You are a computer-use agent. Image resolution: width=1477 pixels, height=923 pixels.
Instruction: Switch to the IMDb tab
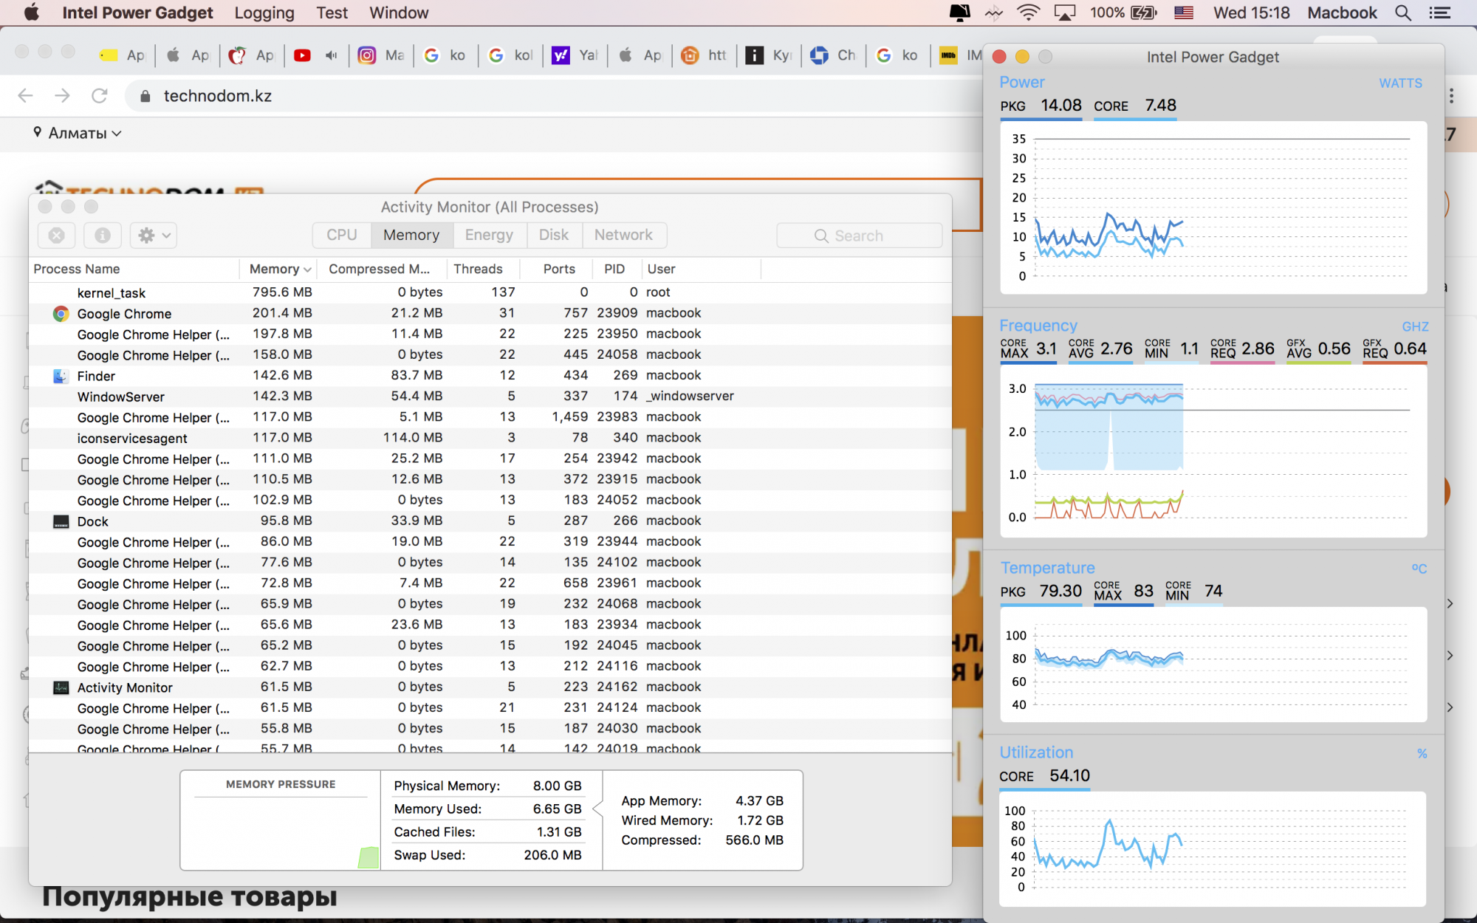959,55
